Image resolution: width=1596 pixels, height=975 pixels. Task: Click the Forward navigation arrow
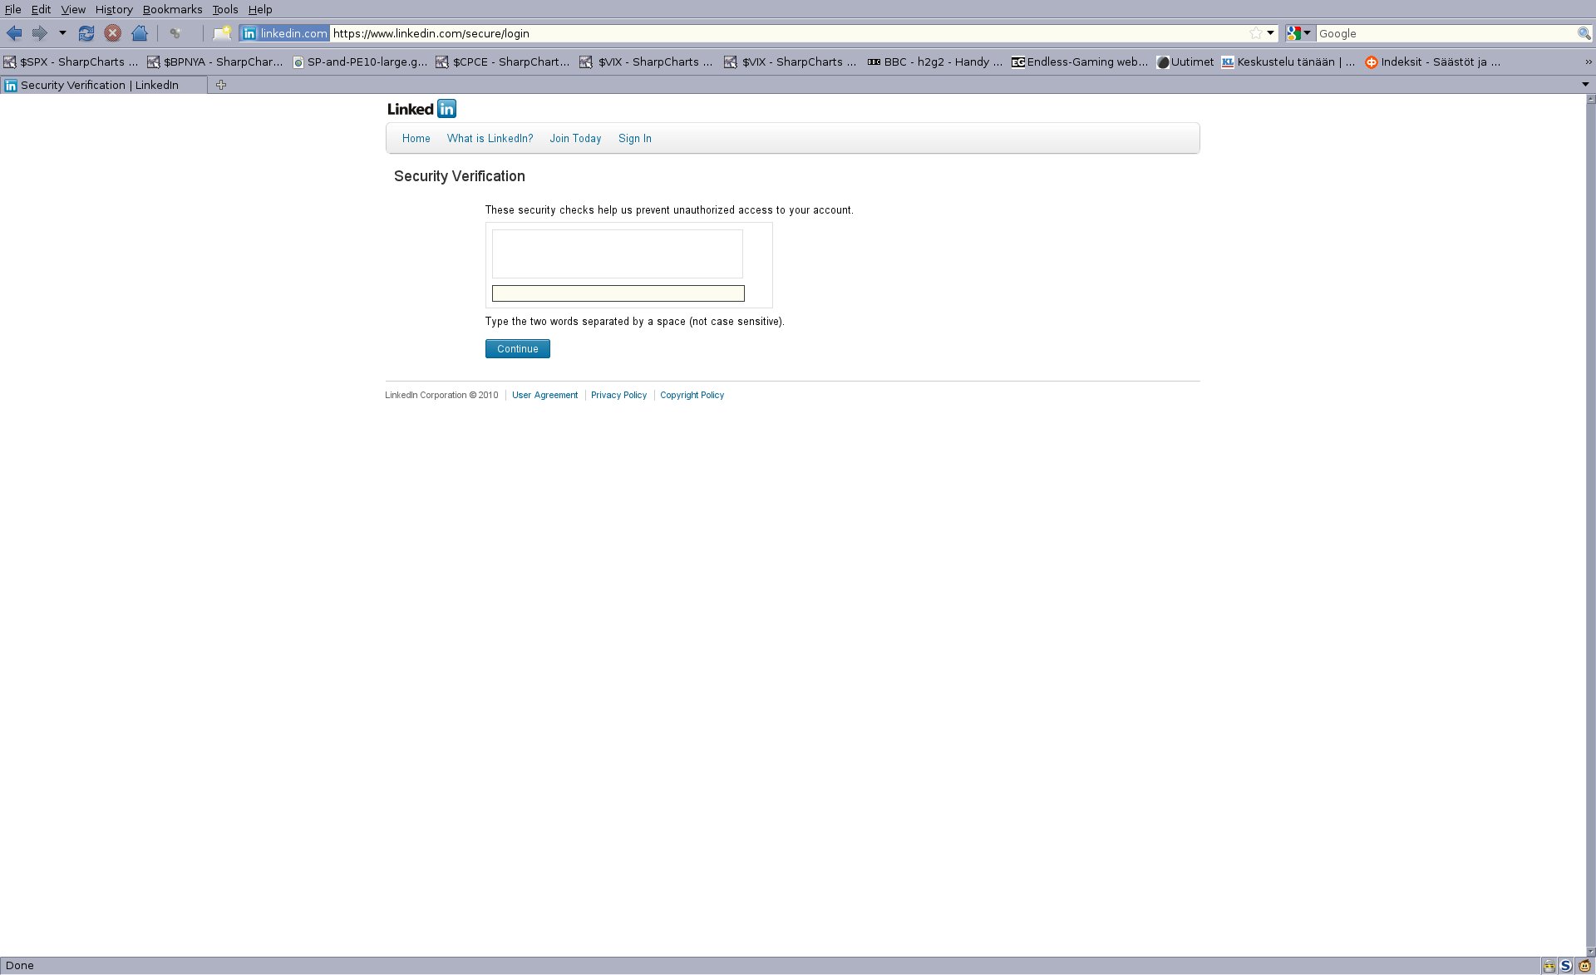(x=39, y=33)
